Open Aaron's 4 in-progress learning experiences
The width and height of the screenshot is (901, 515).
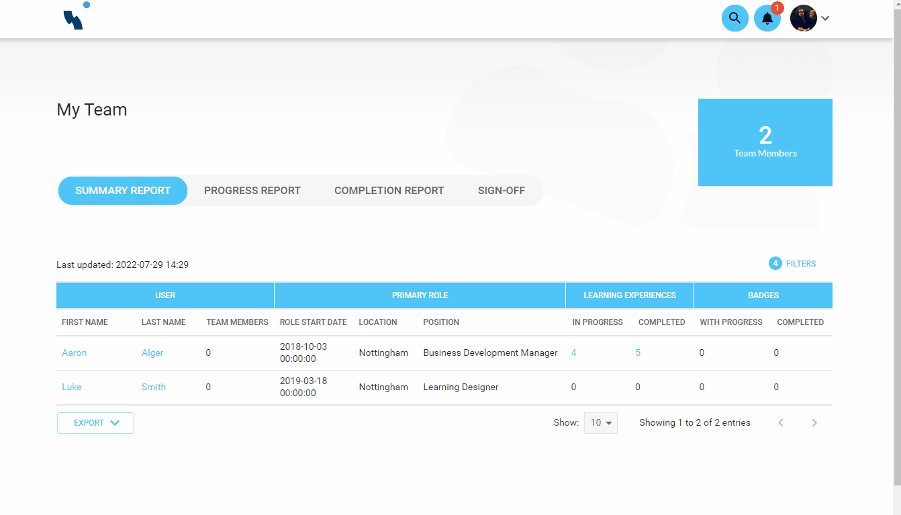(573, 353)
